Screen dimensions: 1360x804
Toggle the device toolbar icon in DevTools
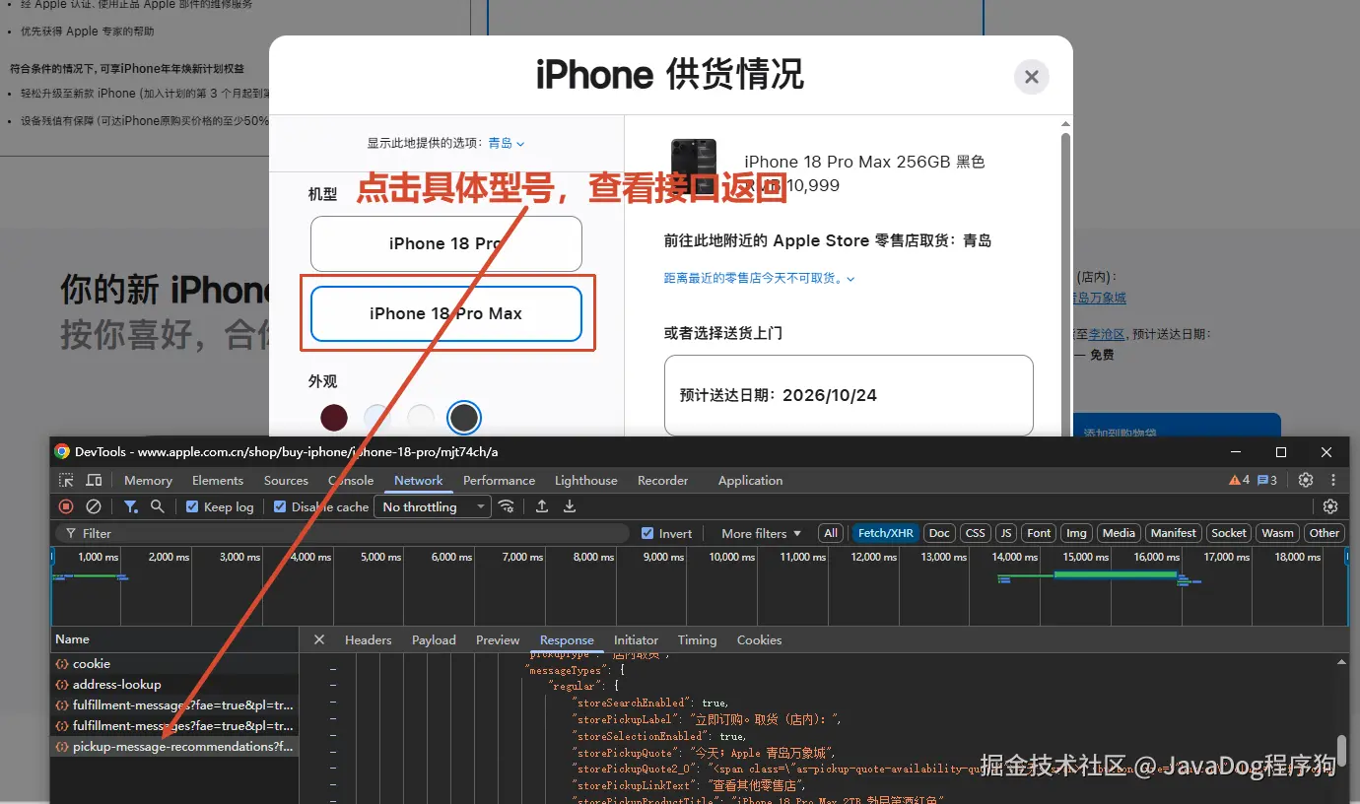(94, 481)
